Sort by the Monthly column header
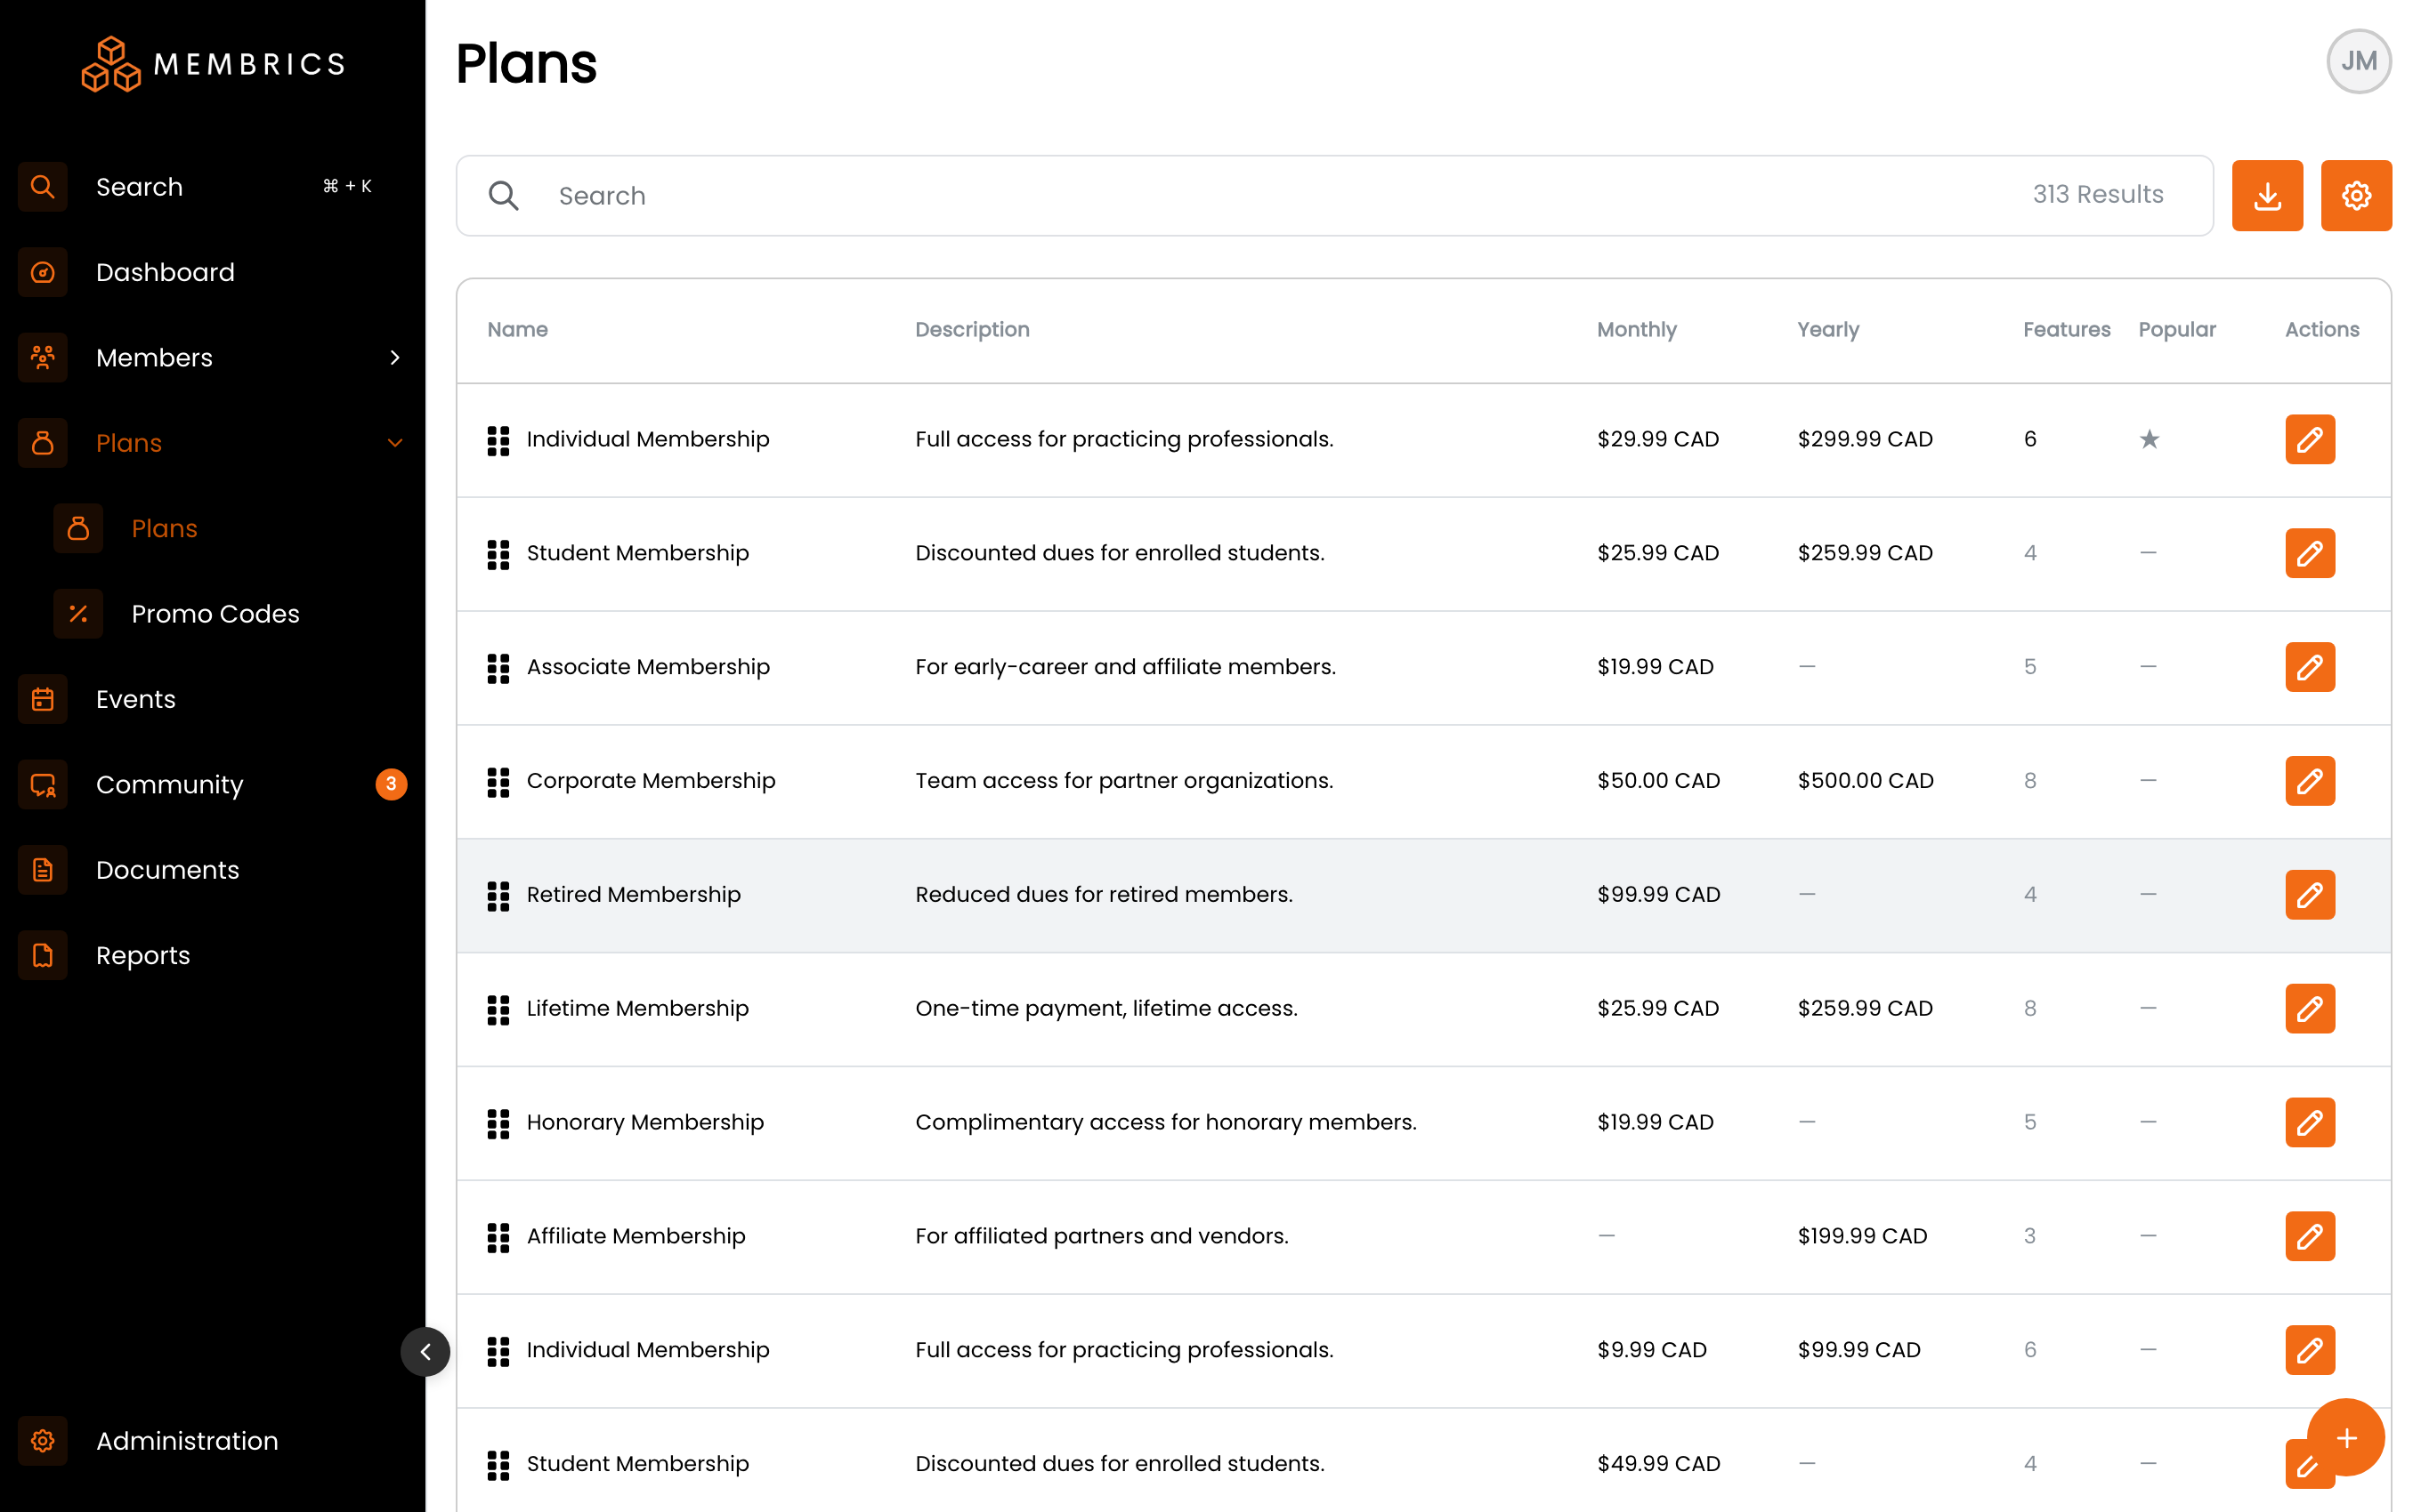 tap(1637, 329)
